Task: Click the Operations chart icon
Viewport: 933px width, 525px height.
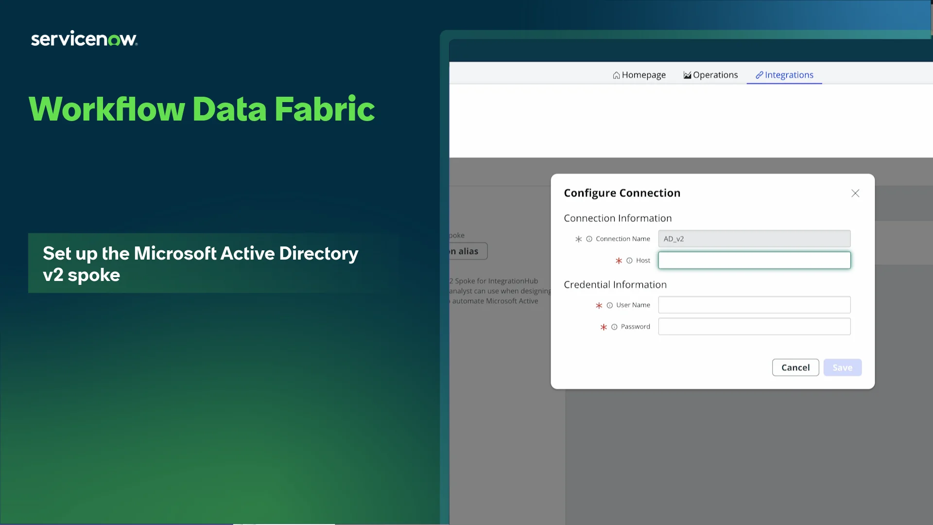Action: (x=687, y=75)
